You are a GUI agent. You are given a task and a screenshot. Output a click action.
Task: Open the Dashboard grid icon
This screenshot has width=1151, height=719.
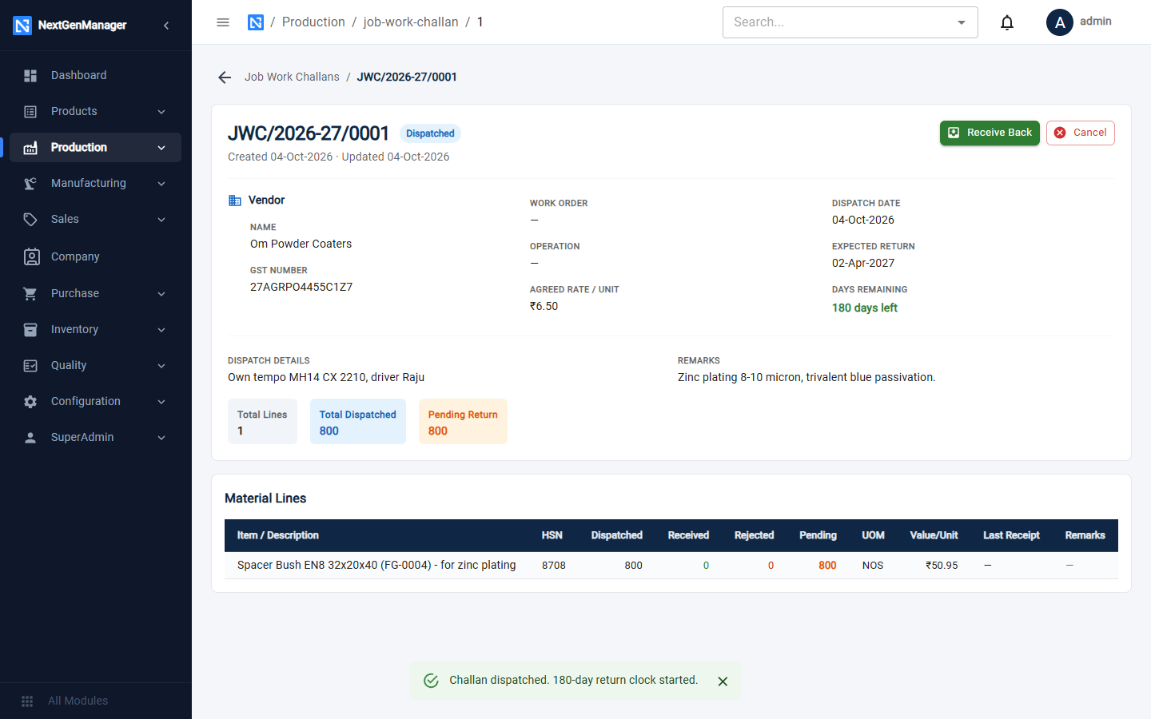[x=30, y=76]
